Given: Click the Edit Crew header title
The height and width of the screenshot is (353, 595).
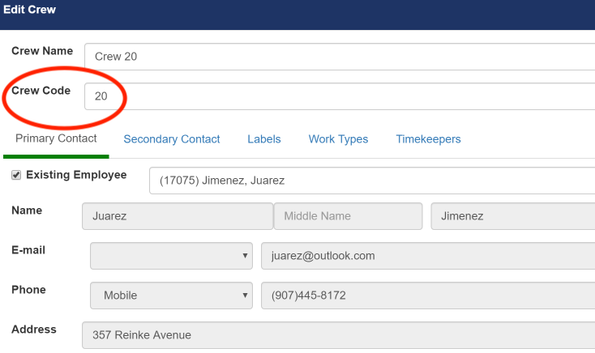Looking at the screenshot, I should [30, 10].
